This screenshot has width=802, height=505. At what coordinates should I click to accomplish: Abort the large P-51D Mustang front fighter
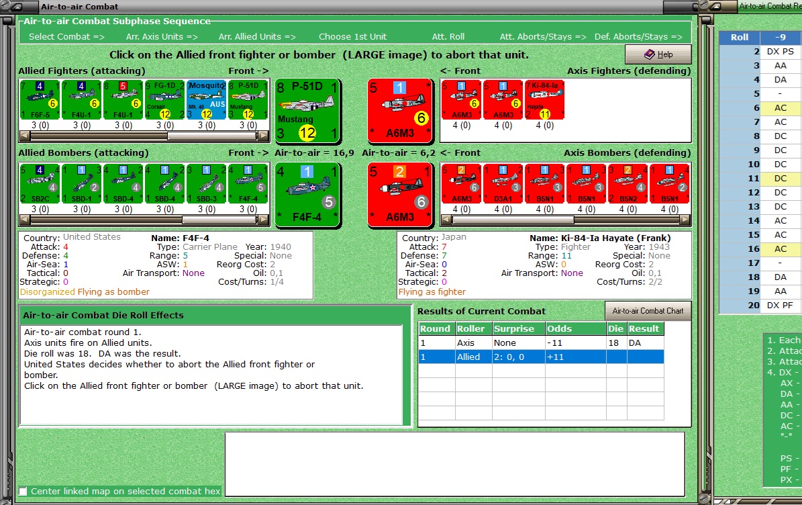pos(307,111)
